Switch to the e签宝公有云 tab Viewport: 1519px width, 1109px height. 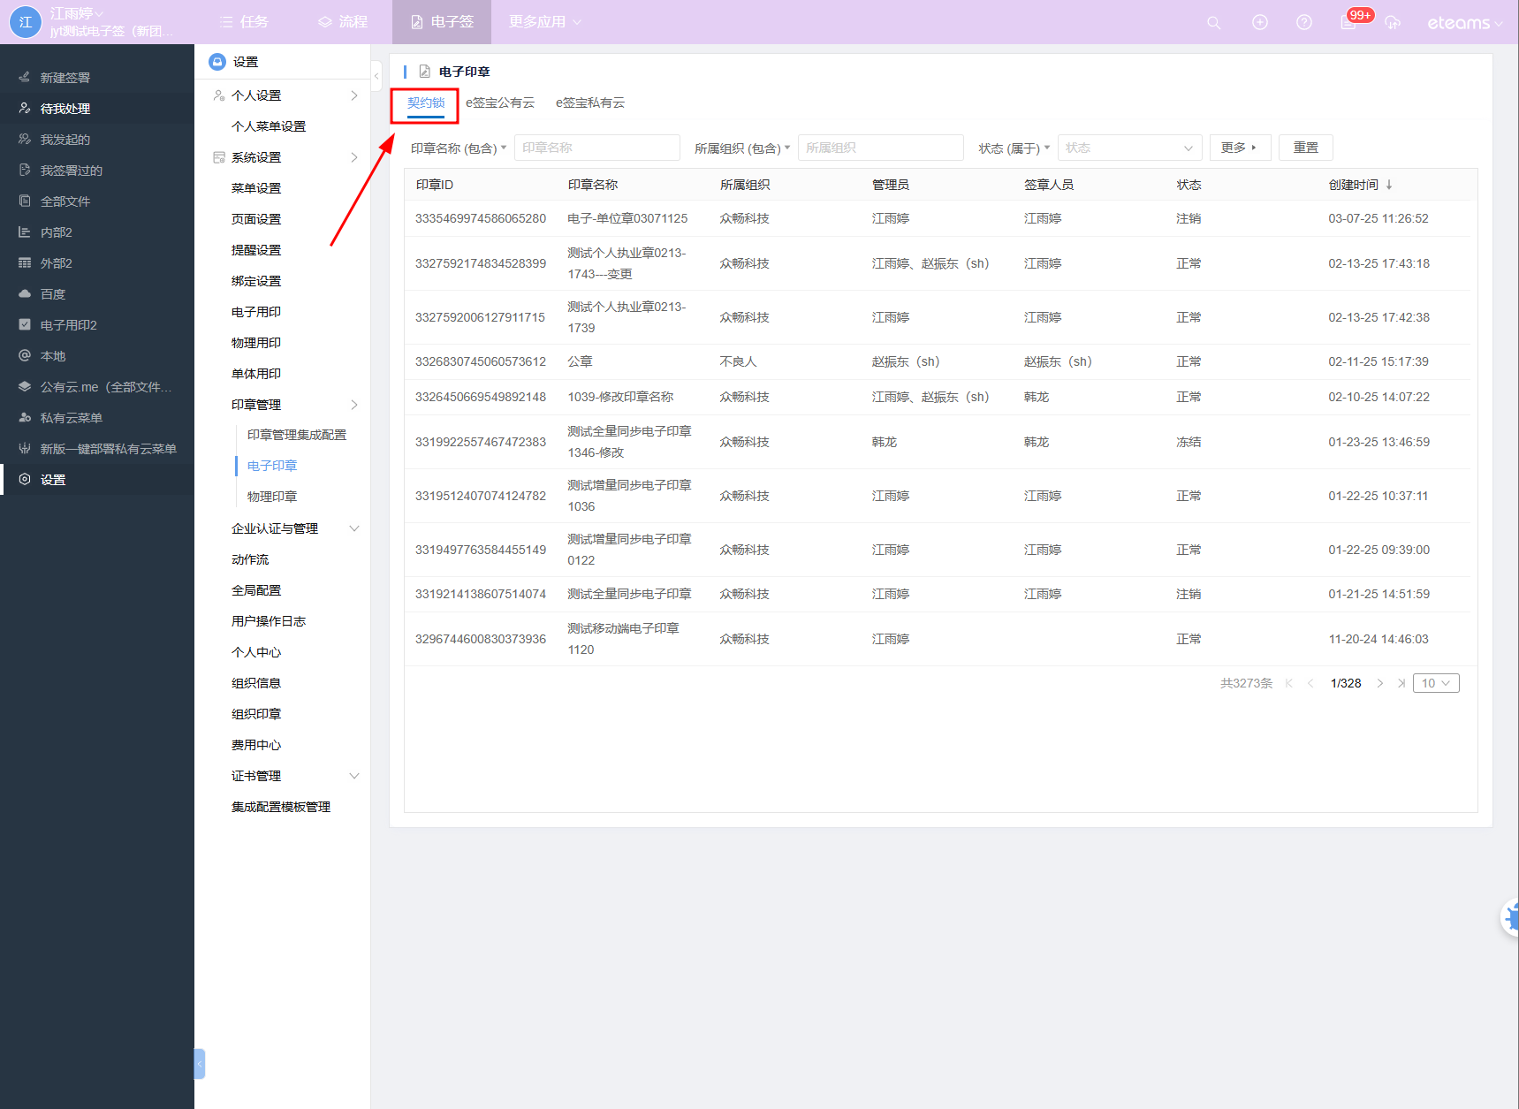pyautogui.click(x=500, y=103)
